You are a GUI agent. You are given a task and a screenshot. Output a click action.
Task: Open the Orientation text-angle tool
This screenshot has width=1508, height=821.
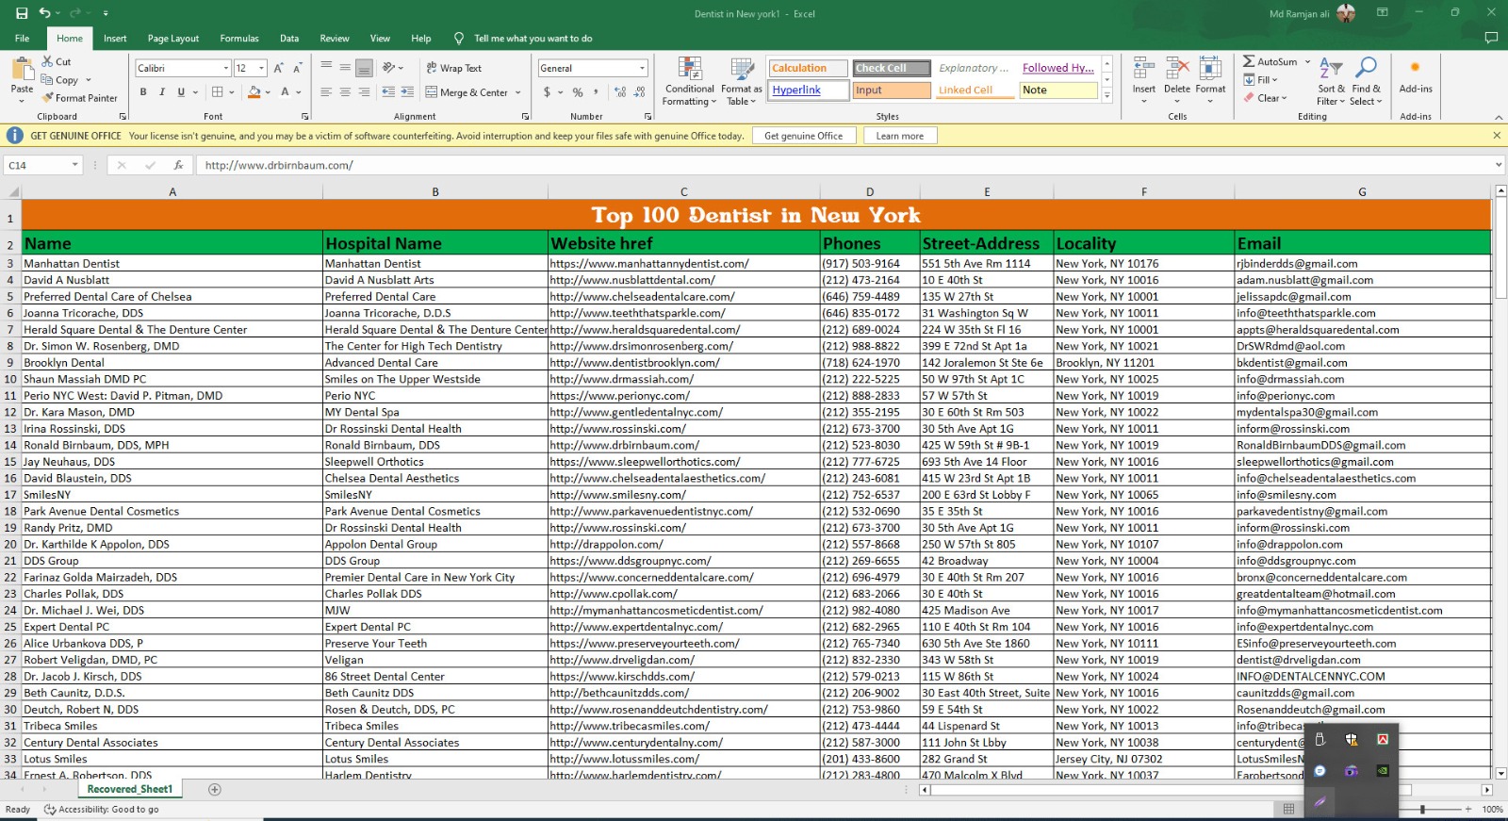tap(388, 68)
